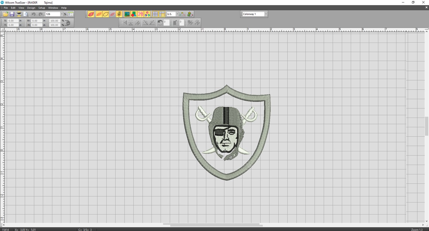Click the height scale percent field
Viewport: 429px width, 231px height.
(x=55, y=25)
